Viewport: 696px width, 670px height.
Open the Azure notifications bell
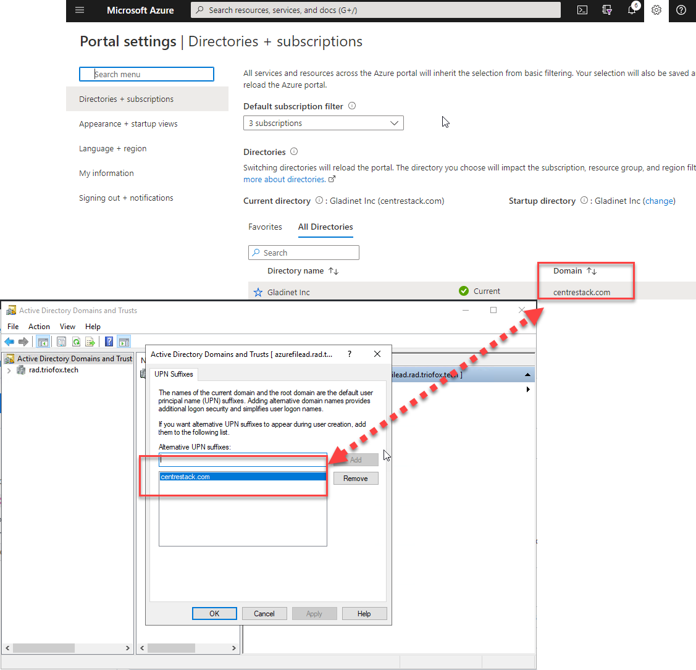(x=632, y=10)
